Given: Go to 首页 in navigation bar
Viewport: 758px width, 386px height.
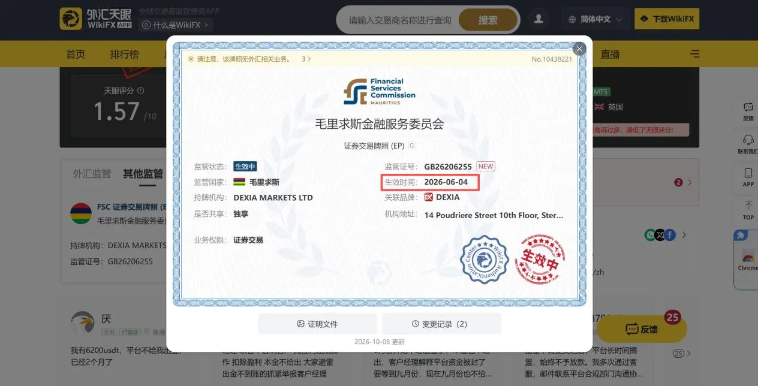Looking at the screenshot, I should pyautogui.click(x=76, y=54).
